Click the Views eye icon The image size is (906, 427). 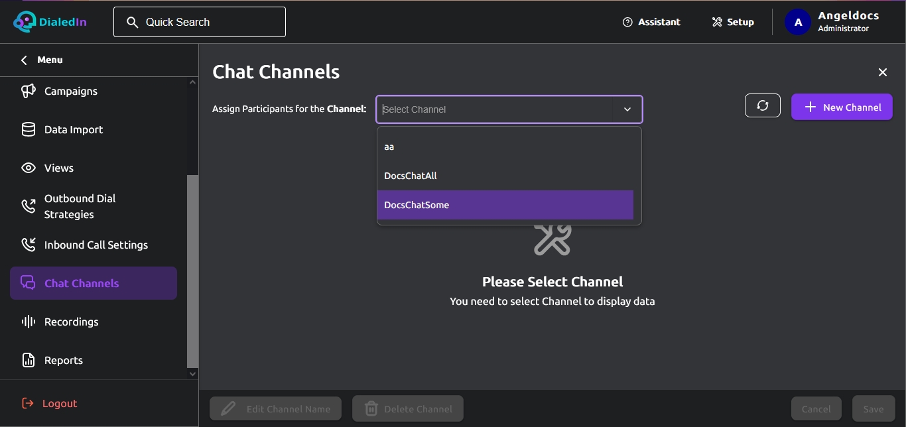click(28, 168)
